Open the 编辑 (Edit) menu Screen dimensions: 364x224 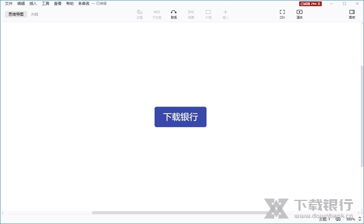[x=21, y=4]
